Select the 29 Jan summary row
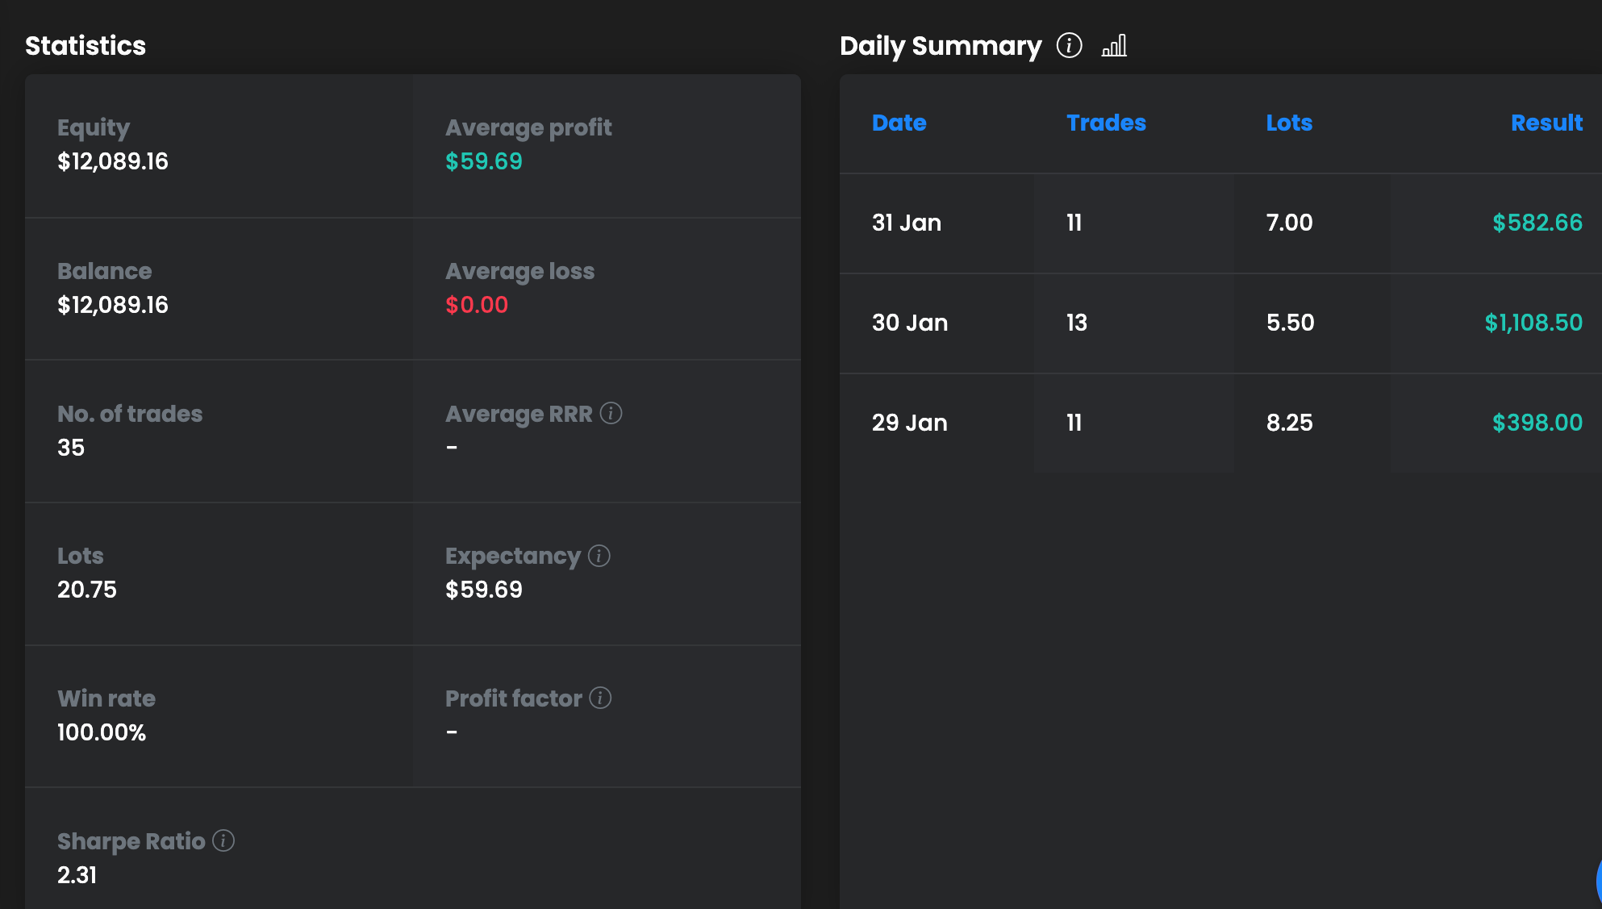 [x=909, y=423]
